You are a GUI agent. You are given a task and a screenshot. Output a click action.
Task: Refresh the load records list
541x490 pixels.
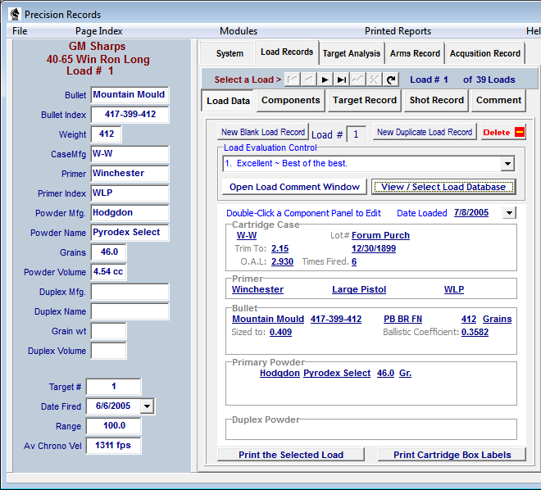point(390,79)
